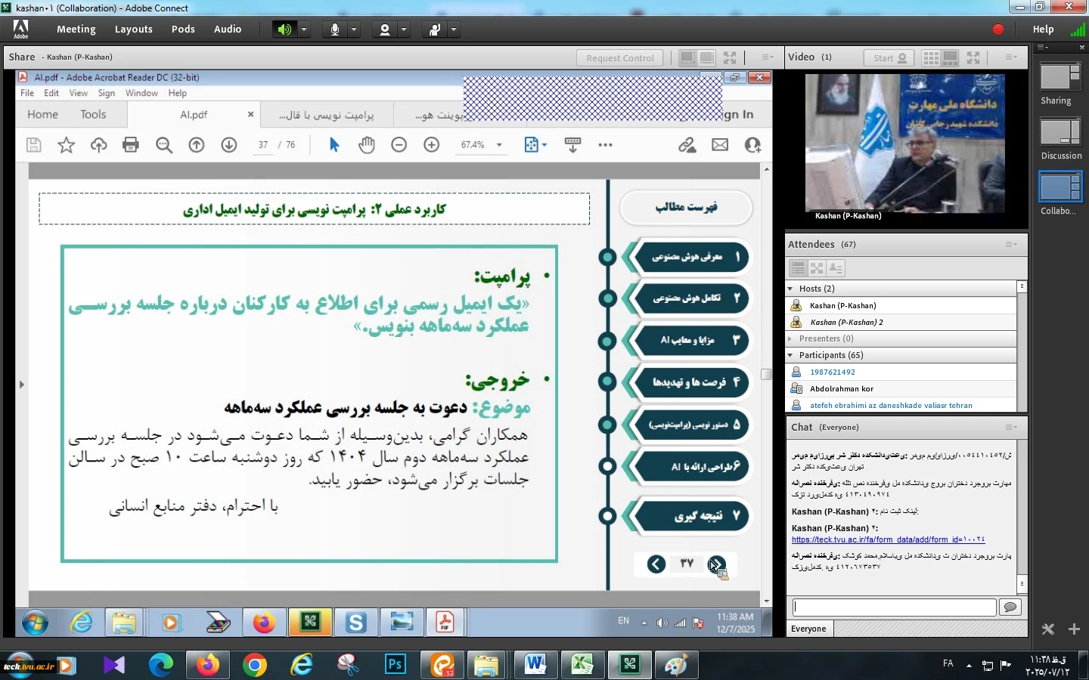Click the Request Control button
The height and width of the screenshot is (680, 1089).
pos(619,58)
